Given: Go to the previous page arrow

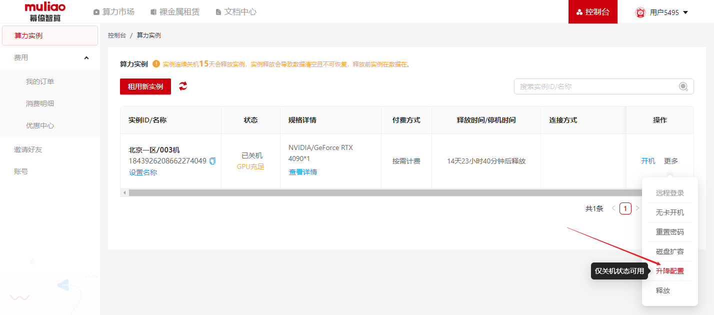Looking at the screenshot, I should (613, 208).
